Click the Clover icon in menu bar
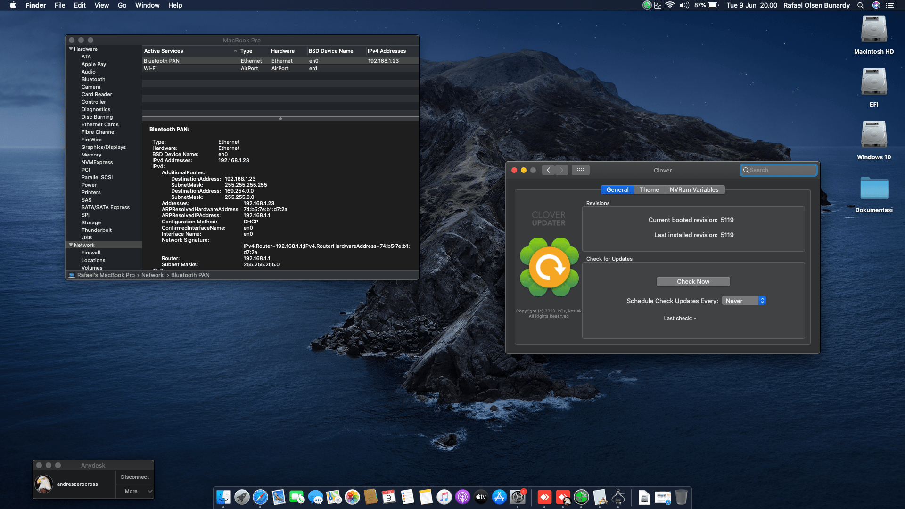The width and height of the screenshot is (905, 509). 647,5
